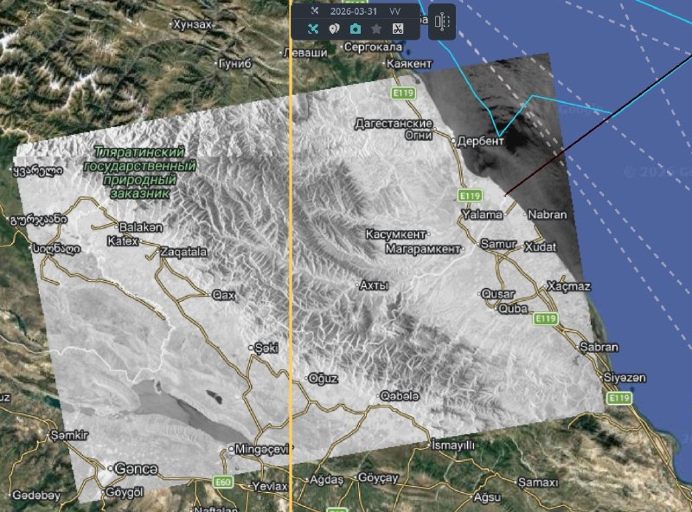The image size is (692, 512).
Task: Click the VV polarization label
Action: [394, 10]
